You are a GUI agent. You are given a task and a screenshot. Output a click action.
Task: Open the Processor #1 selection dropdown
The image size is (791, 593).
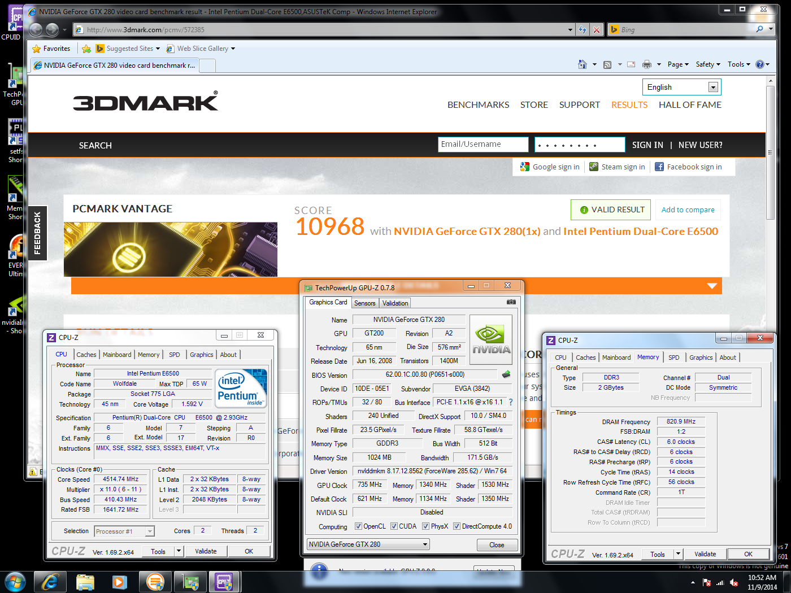pyautogui.click(x=124, y=531)
